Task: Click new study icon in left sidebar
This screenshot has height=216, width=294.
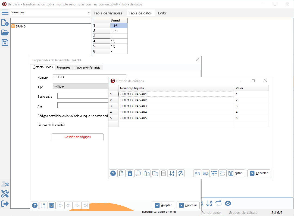Action: (x=5, y=23)
